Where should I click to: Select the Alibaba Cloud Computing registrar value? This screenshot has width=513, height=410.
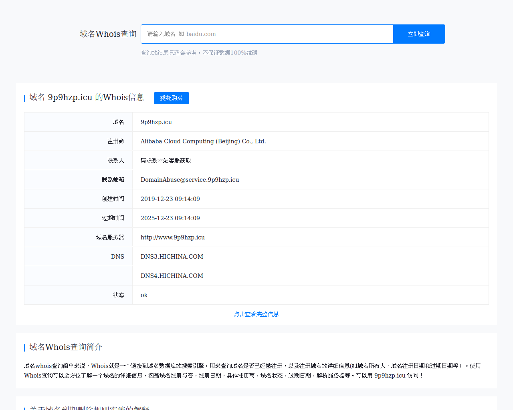(x=203, y=141)
